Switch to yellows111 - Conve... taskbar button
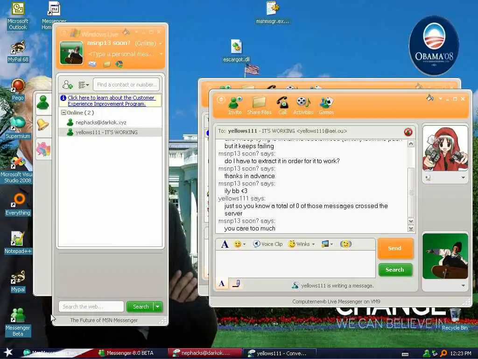 tap(280, 353)
